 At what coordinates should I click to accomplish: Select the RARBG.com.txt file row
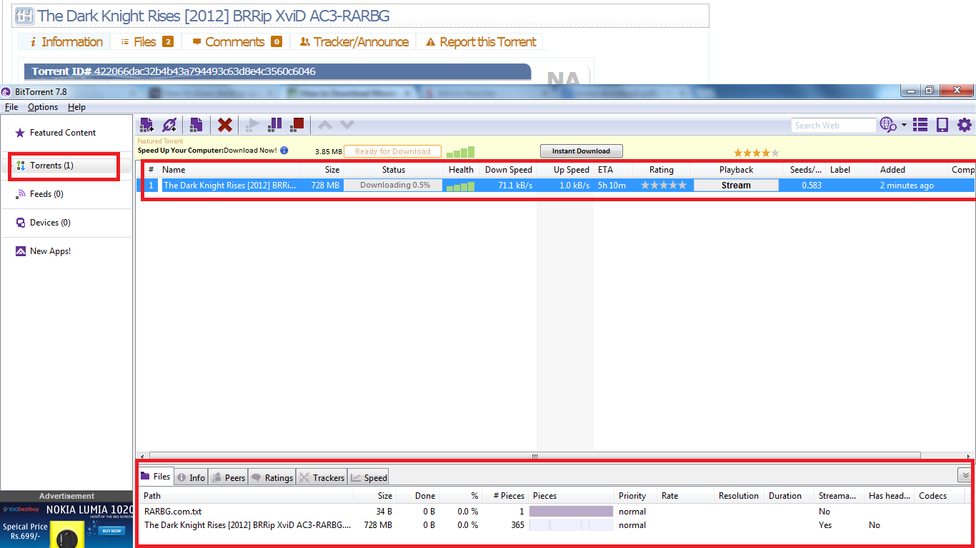point(554,512)
